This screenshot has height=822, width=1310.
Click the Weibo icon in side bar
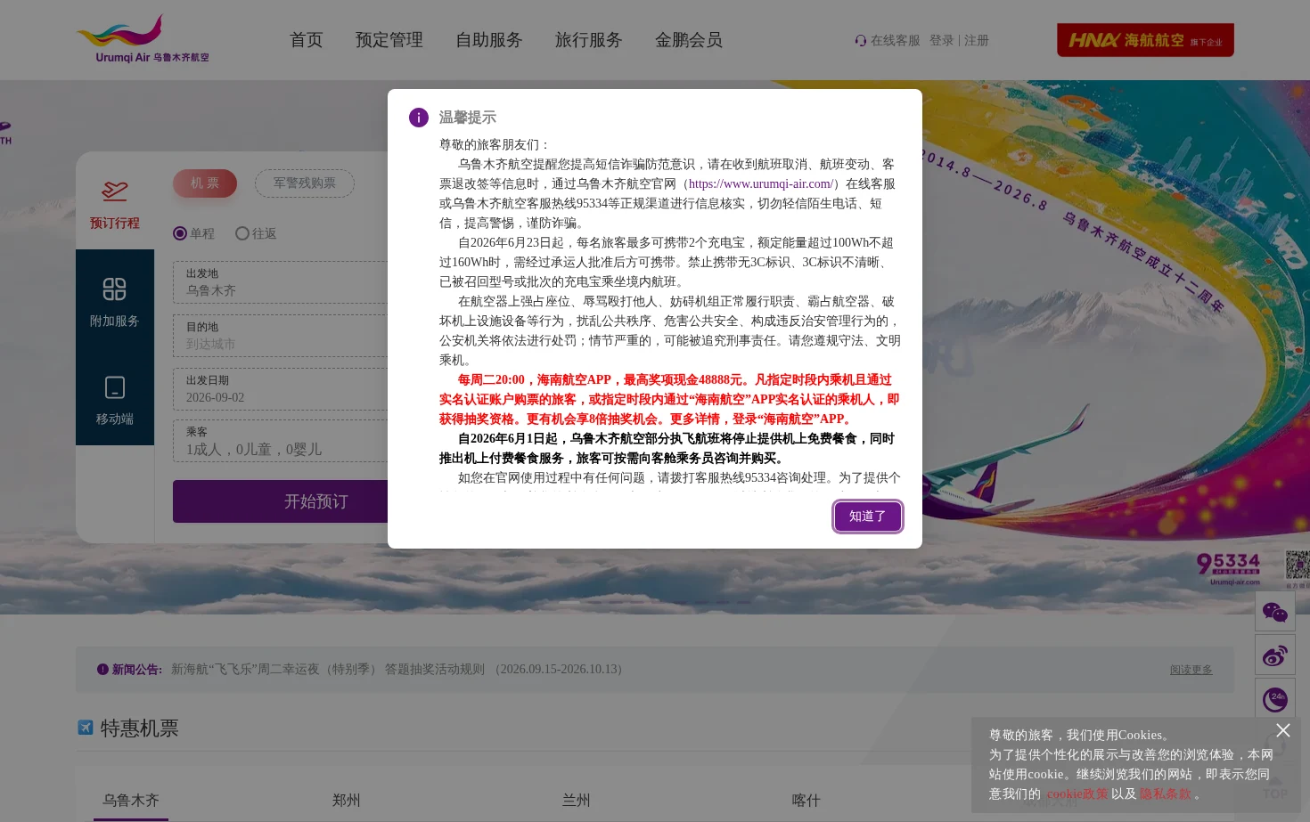click(x=1275, y=655)
